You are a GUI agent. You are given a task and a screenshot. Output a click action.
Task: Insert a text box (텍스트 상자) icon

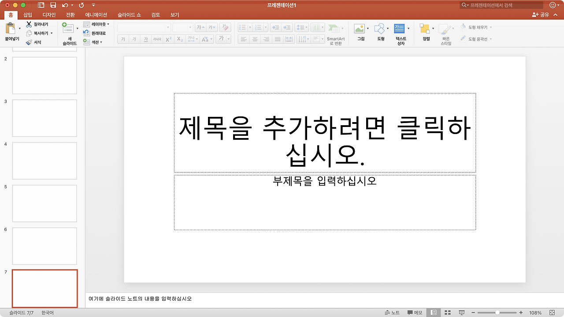[x=399, y=29]
